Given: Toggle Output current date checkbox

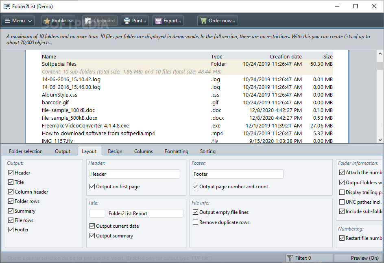Looking at the screenshot, I should point(92,226).
